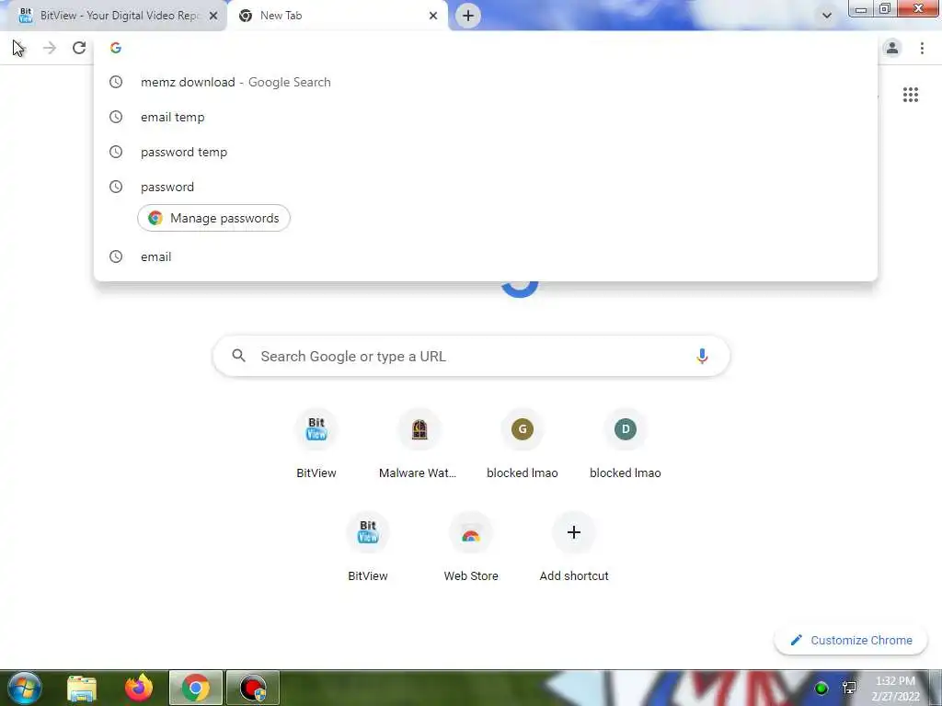
Task: Select the 'password temp' suggestion
Action: (x=486, y=152)
